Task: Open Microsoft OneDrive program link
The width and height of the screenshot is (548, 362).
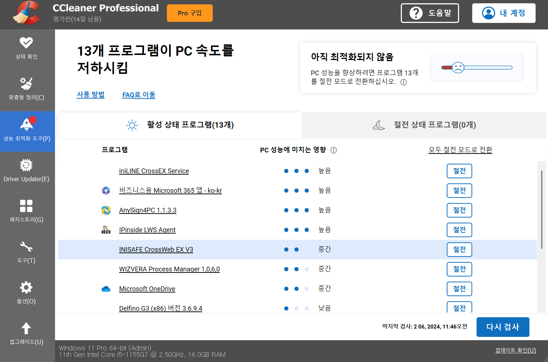Action: [147, 289]
